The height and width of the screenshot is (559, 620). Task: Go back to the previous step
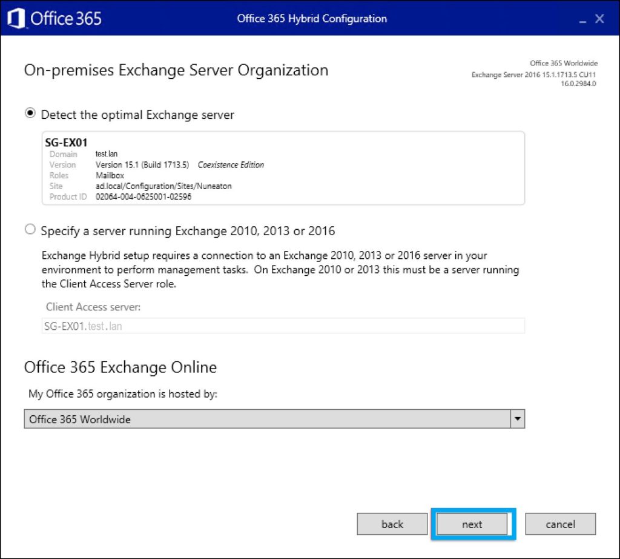[x=392, y=524]
